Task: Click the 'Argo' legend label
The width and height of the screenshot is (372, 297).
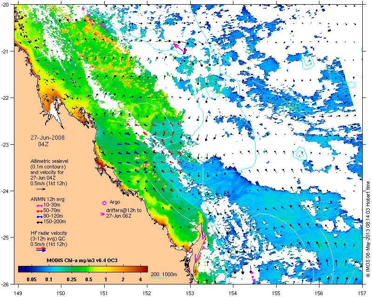Action: pyautogui.click(x=115, y=202)
